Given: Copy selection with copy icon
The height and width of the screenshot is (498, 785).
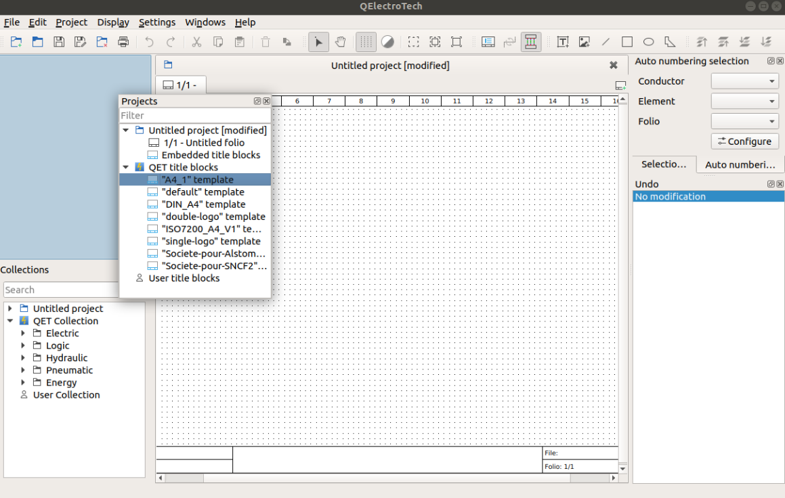Looking at the screenshot, I should 218,42.
